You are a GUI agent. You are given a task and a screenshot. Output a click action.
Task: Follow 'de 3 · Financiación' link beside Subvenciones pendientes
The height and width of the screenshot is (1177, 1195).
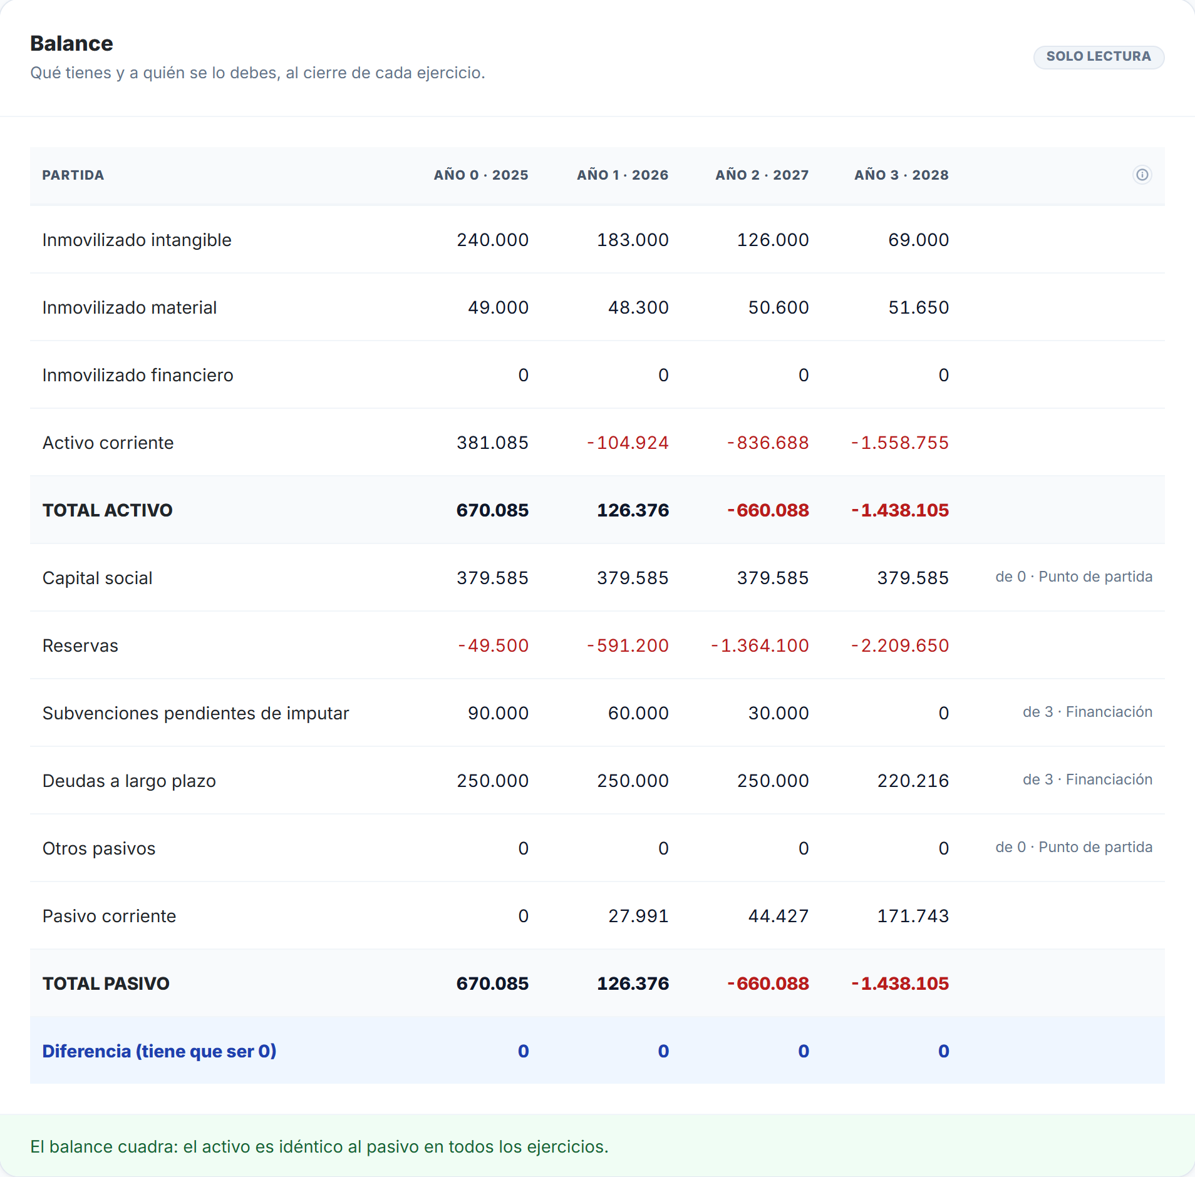tap(1087, 712)
